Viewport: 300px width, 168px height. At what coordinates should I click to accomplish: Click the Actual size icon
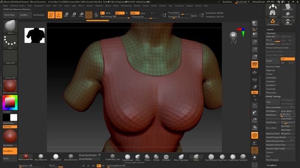[255, 49]
